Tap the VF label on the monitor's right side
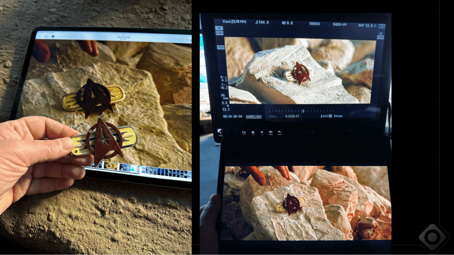 tap(380, 34)
